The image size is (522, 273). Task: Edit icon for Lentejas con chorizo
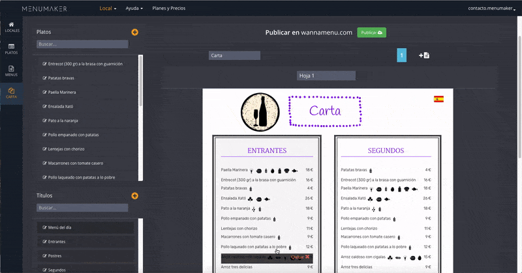pos(44,149)
